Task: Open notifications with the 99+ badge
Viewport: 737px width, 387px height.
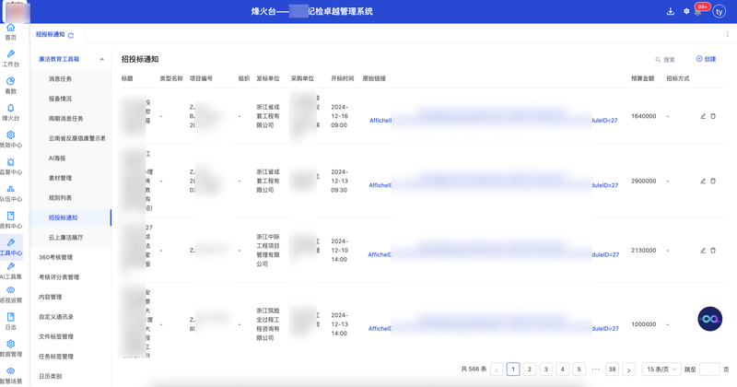Action: click(x=699, y=10)
